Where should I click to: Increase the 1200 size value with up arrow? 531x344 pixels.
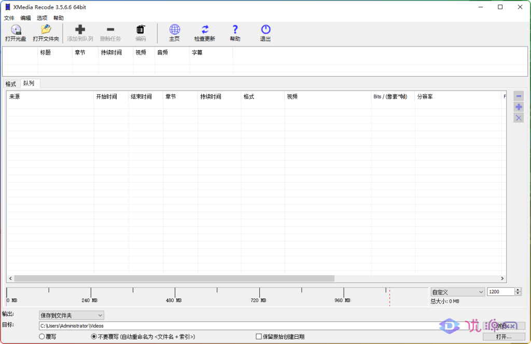[x=518, y=290]
